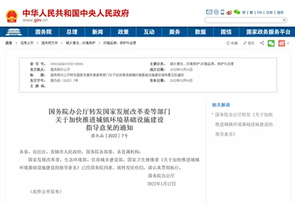
Task: Open the 国务院 navigation menu
Action: click(44, 32)
